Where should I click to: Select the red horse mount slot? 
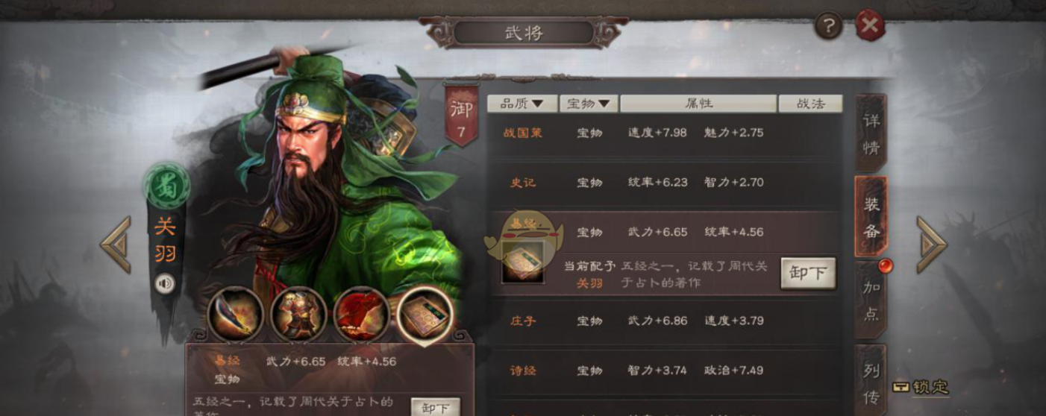pos(362,315)
